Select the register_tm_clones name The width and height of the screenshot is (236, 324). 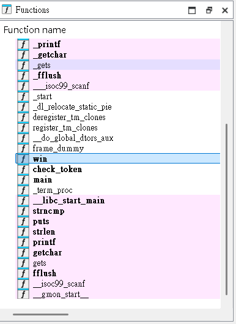pyautogui.click(x=65, y=127)
